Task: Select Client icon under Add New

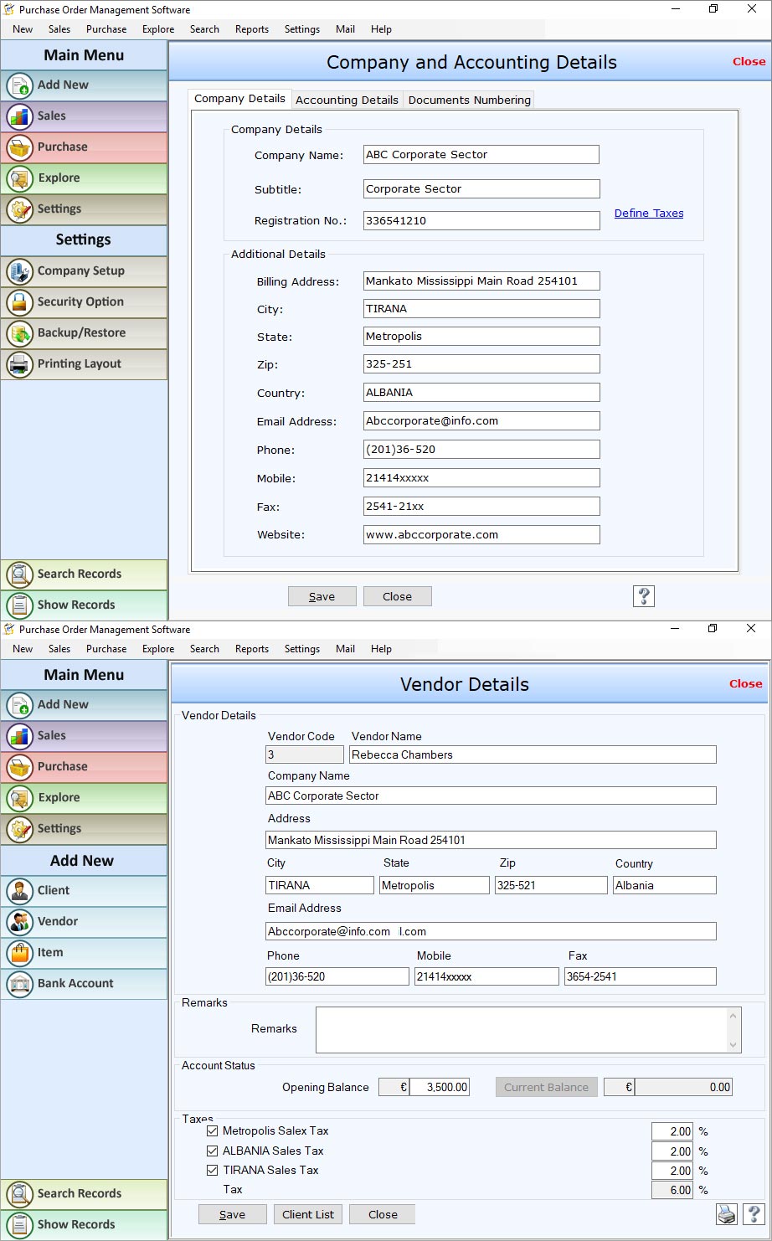Action: pyautogui.click(x=19, y=891)
